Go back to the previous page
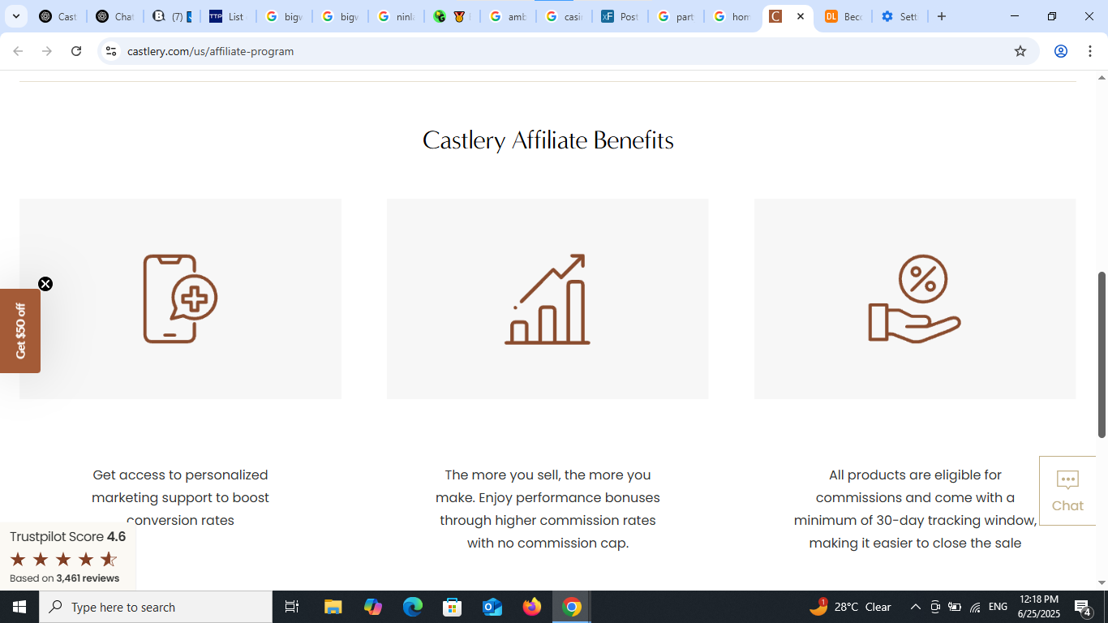Viewport: 1108px width, 623px height. [x=18, y=51]
